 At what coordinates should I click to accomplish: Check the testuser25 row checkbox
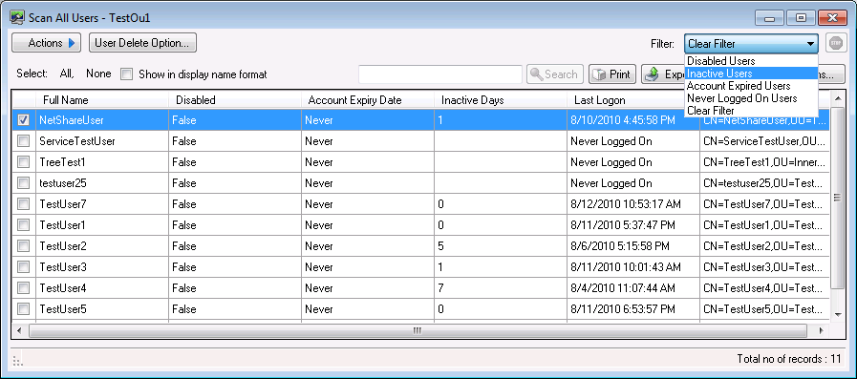pyautogui.click(x=24, y=183)
